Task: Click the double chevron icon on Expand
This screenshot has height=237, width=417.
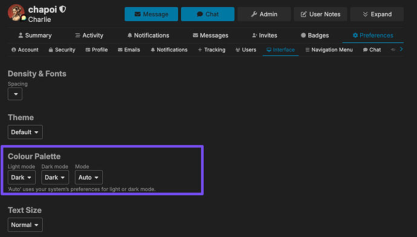Action: click(366, 14)
